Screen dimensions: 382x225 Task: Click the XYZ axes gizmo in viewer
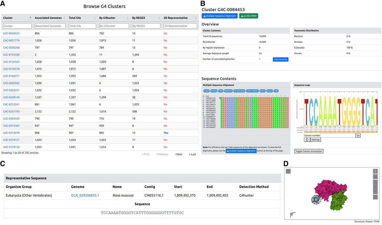(x=292, y=215)
